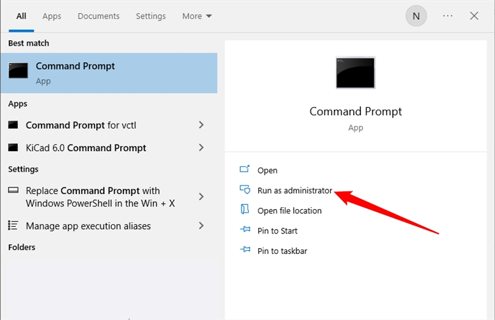
Task: Switch to the Apps tab
Action: pos(51,16)
